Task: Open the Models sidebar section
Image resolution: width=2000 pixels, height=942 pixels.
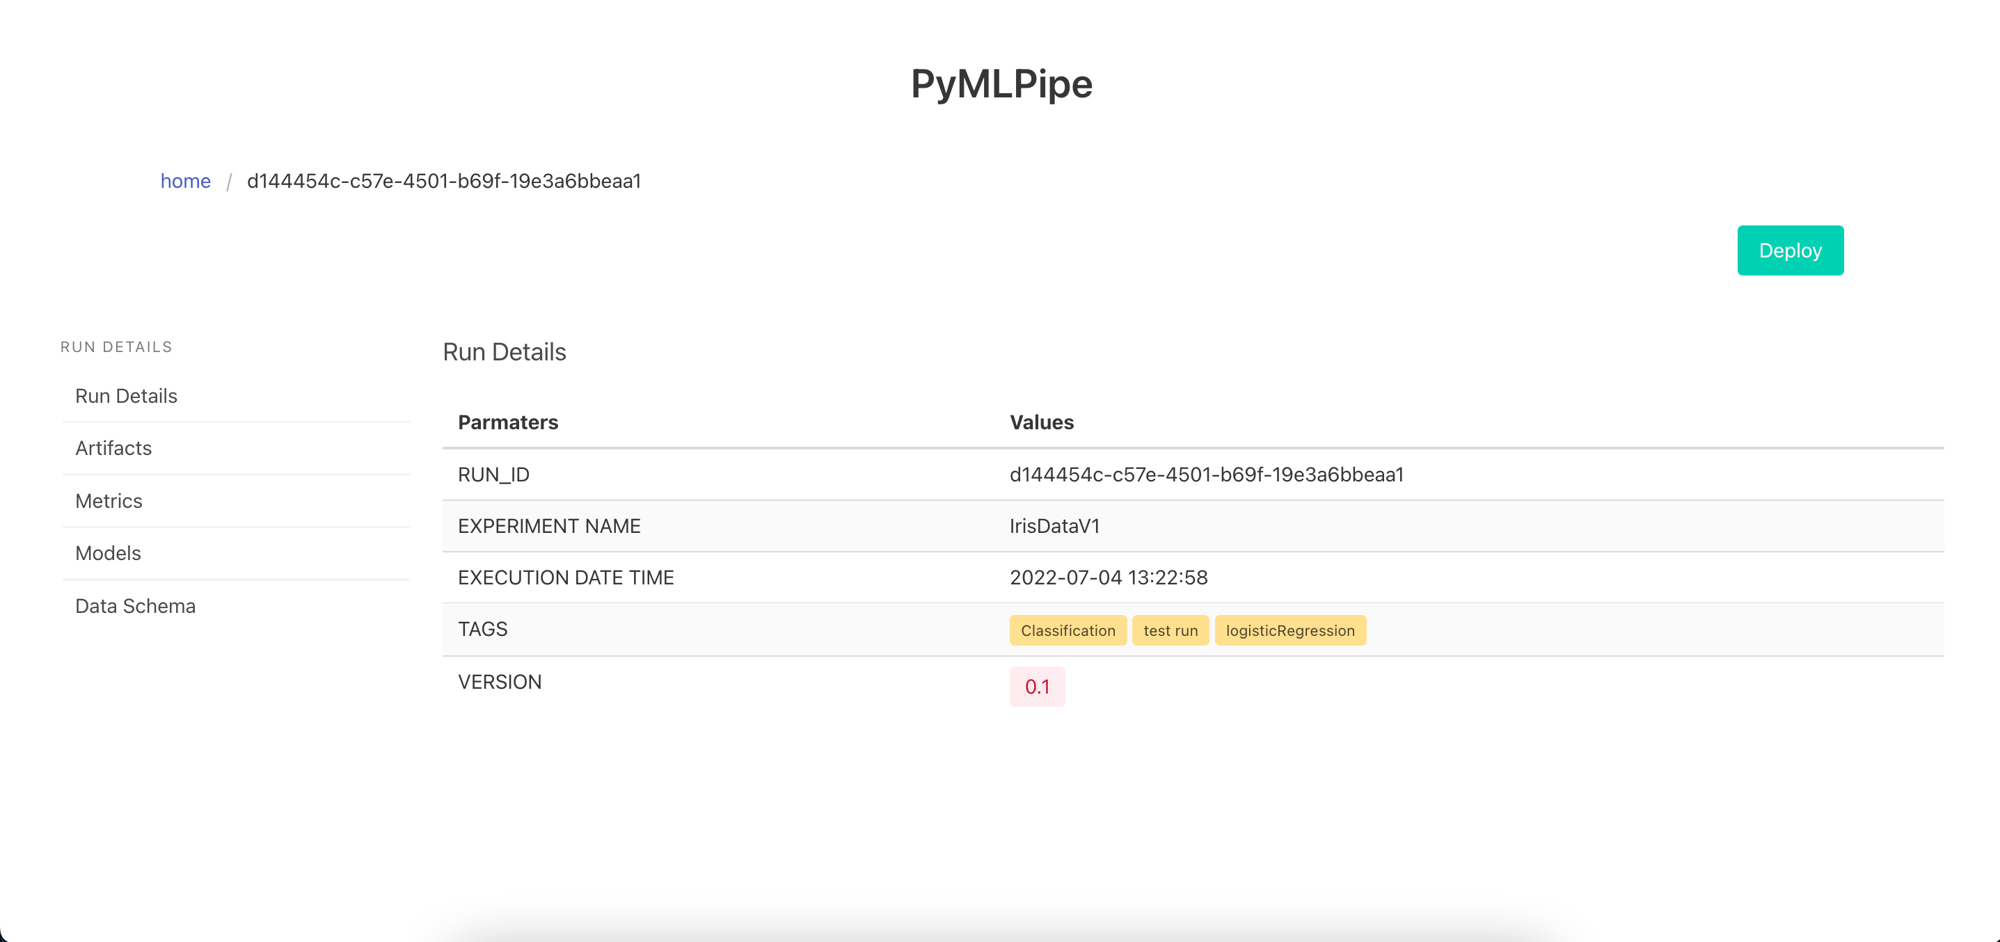Action: point(108,552)
